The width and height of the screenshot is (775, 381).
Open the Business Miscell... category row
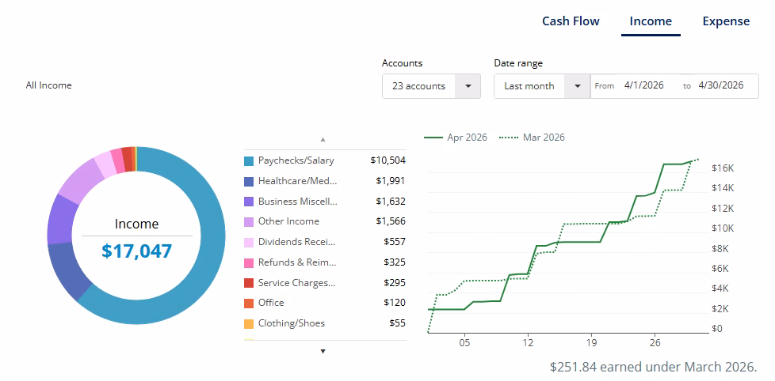click(325, 202)
